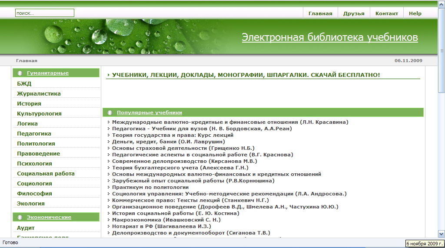Click the vertical scrollbar thumb

coord(442,50)
